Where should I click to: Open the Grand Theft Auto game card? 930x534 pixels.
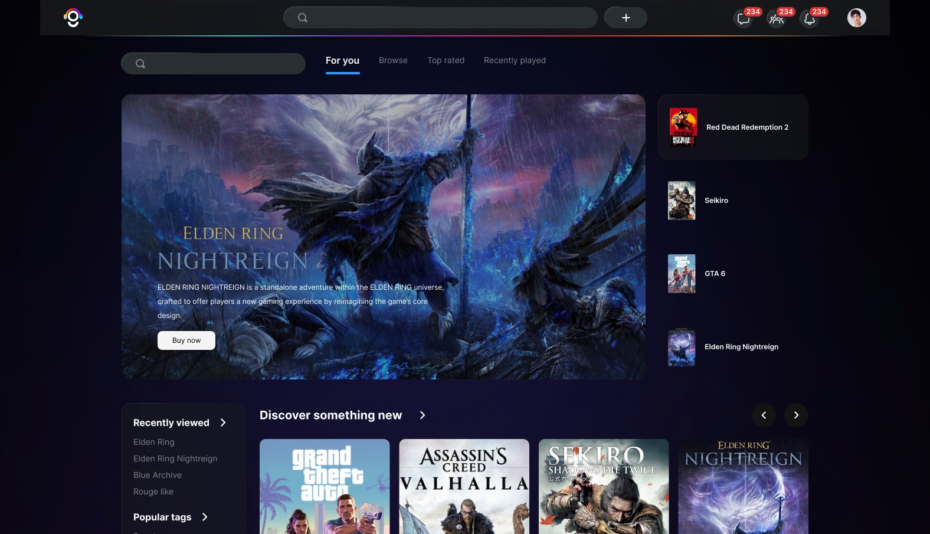point(325,486)
